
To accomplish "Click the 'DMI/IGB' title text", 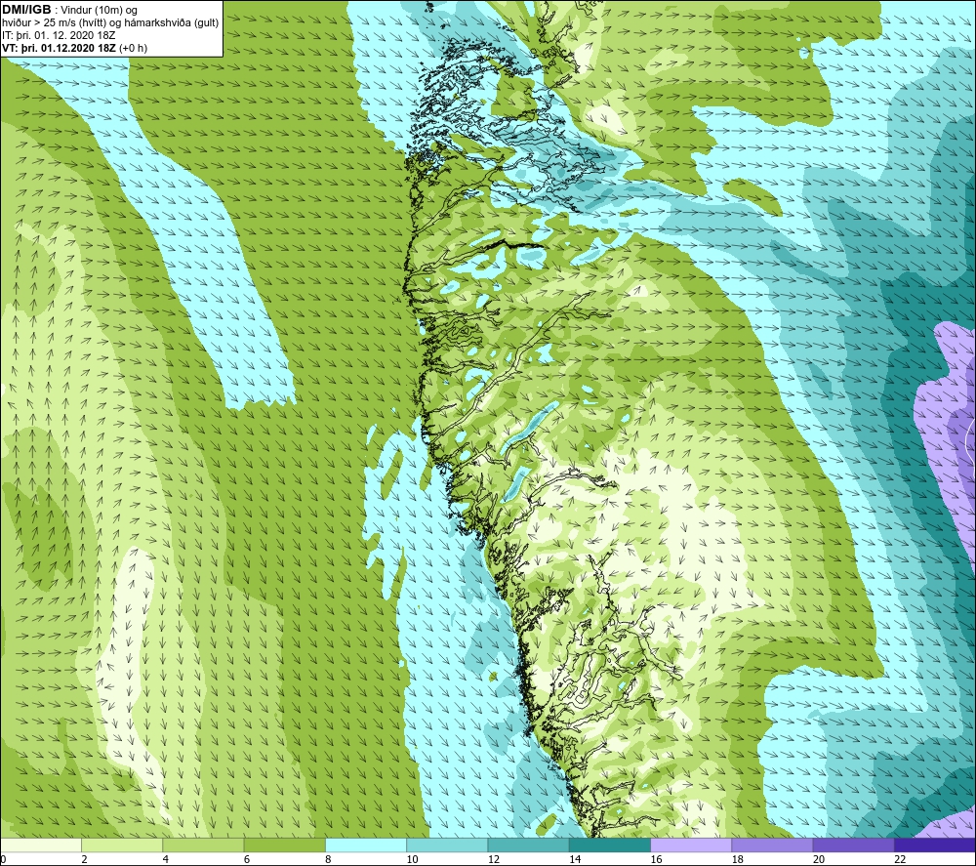I will 26,10.
